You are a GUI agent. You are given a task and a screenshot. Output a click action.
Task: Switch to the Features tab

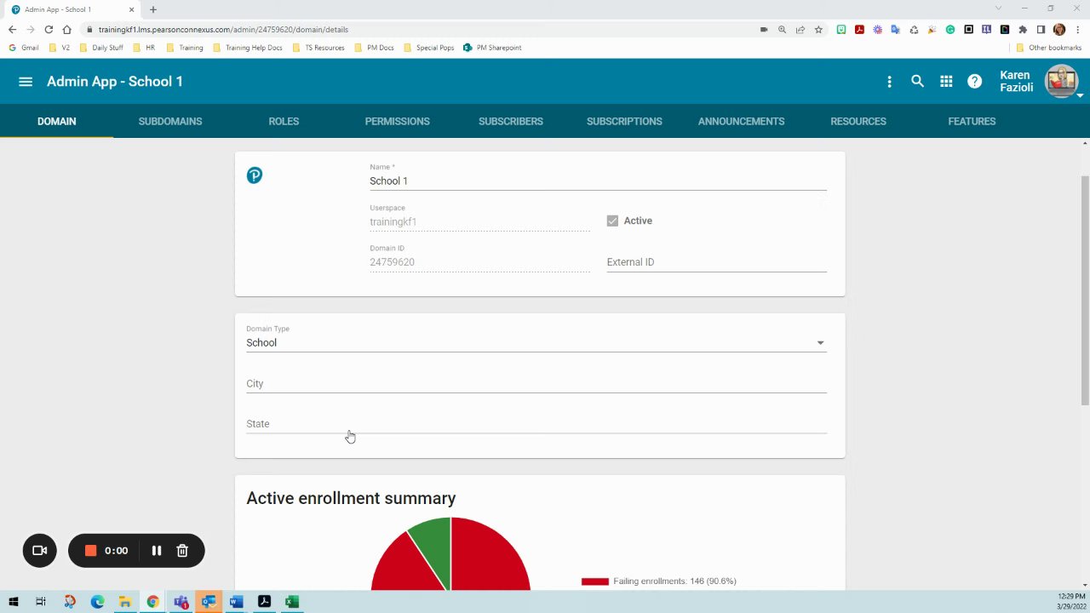pyautogui.click(x=972, y=121)
